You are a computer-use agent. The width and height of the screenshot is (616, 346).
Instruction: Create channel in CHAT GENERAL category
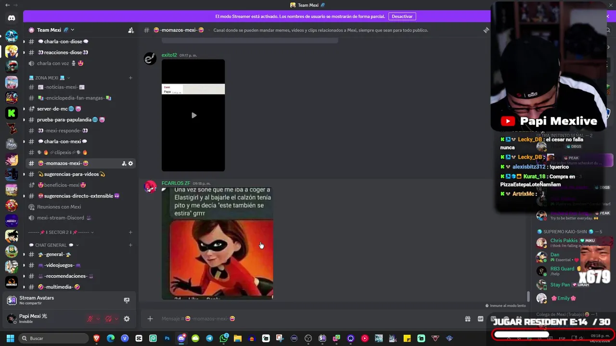tap(130, 245)
